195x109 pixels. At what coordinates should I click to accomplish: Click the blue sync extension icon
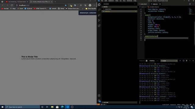[x=75, y=5]
